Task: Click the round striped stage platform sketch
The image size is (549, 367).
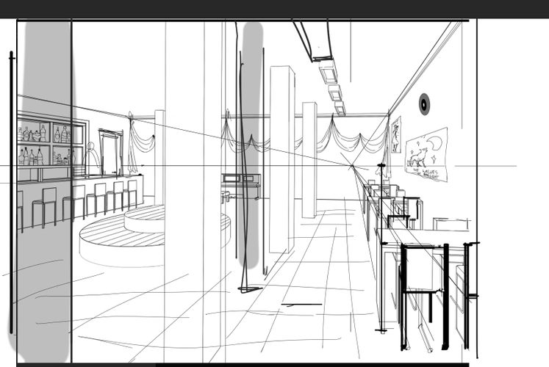Action: click(x=154, y=236)
